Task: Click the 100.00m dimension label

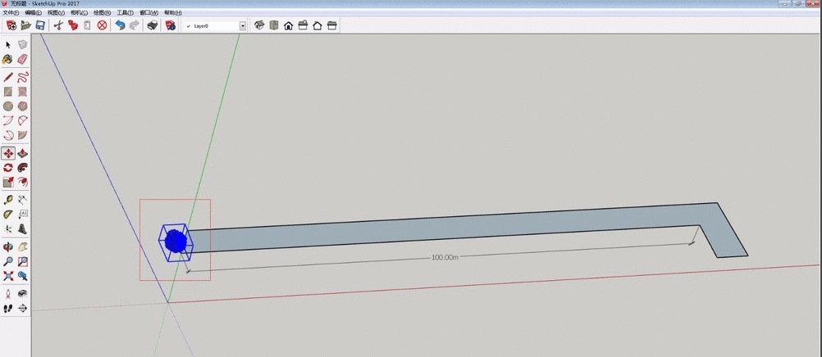Action: (444, 257)
